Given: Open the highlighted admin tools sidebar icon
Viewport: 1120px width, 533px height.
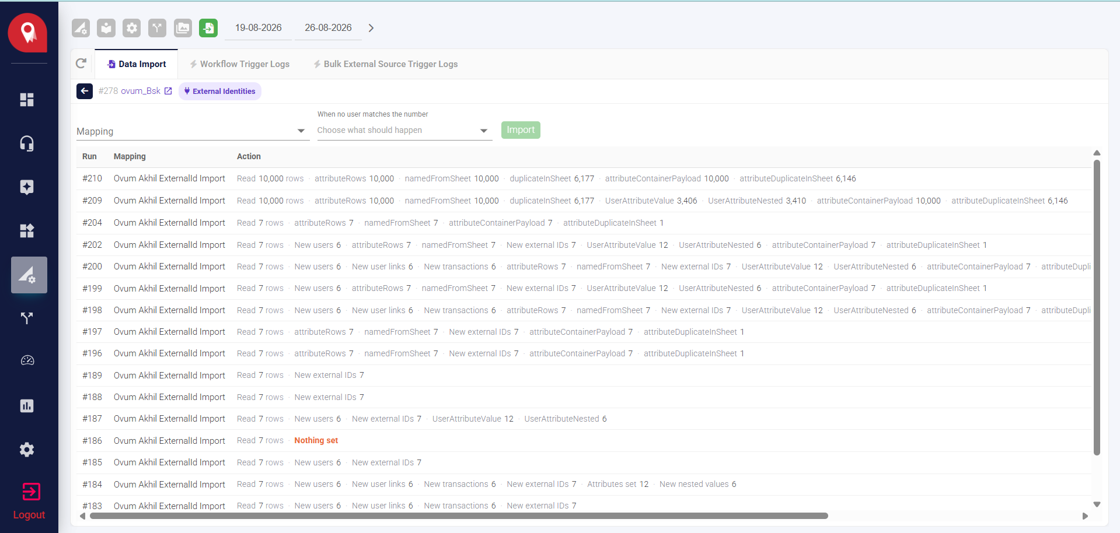Looking at the screenshot, I should pos(29,275).
